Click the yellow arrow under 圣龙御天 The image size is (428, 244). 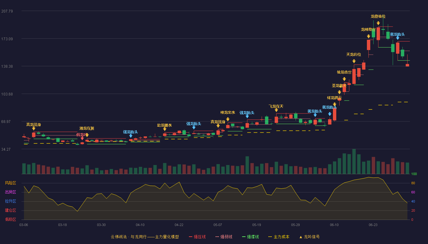pos(339,92)
